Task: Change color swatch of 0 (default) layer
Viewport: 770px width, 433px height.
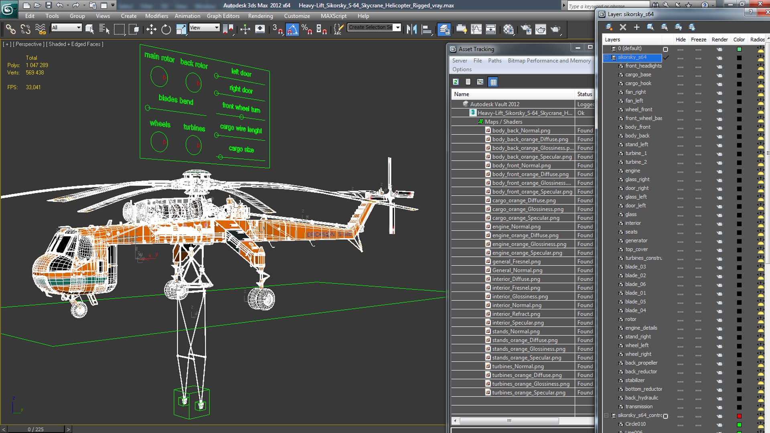Action: click(x=739, y=49)
